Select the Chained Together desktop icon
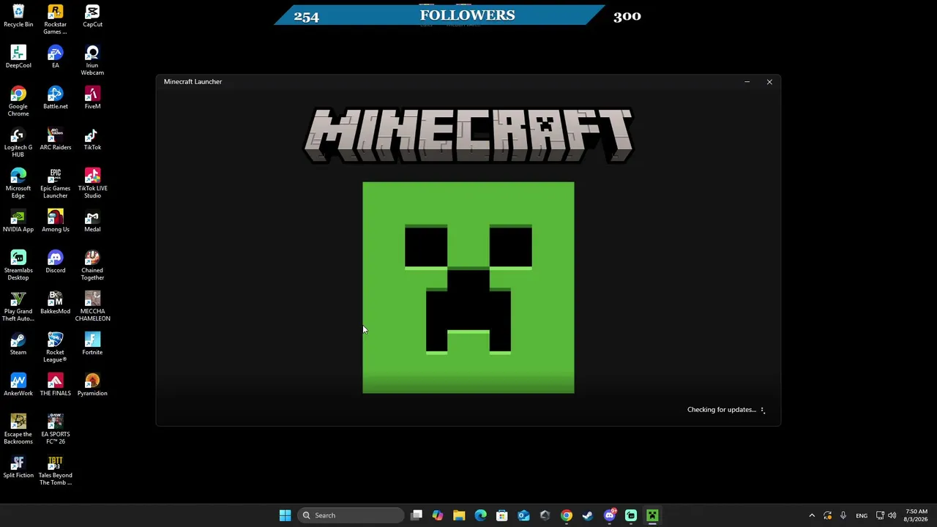 (92, 266)
